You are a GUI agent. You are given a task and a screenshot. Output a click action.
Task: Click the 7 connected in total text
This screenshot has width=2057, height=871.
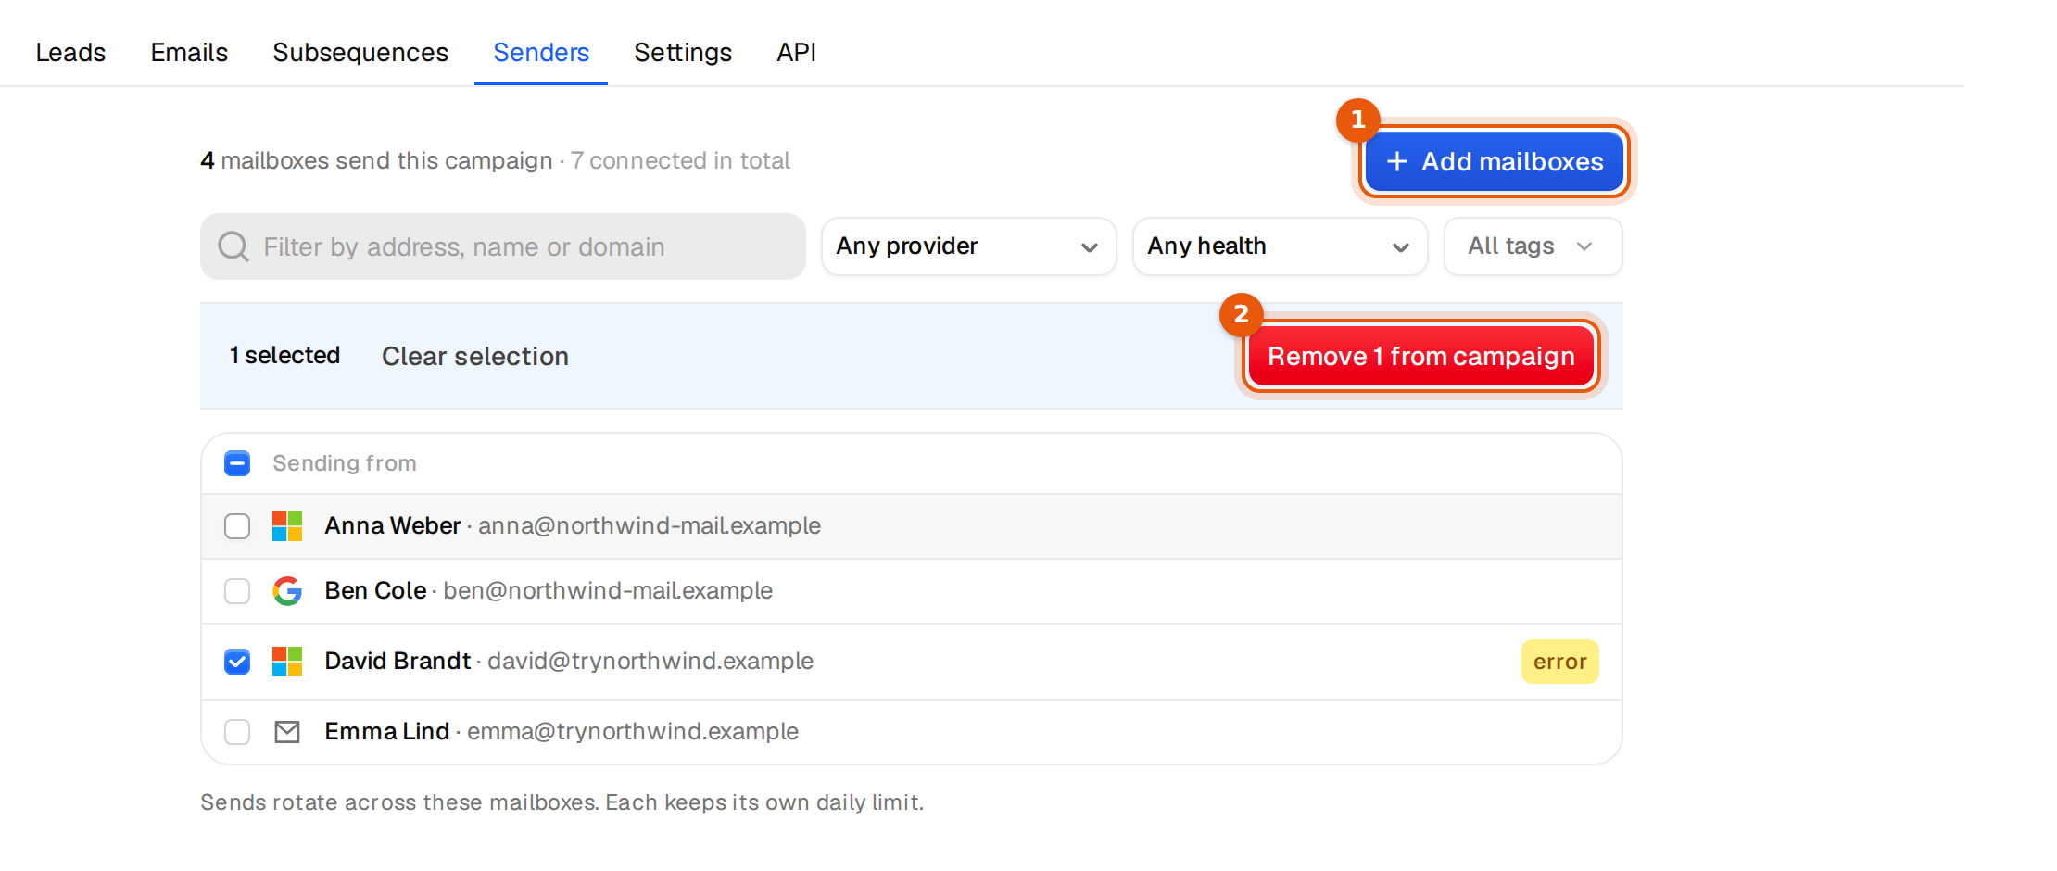[680, 160]
